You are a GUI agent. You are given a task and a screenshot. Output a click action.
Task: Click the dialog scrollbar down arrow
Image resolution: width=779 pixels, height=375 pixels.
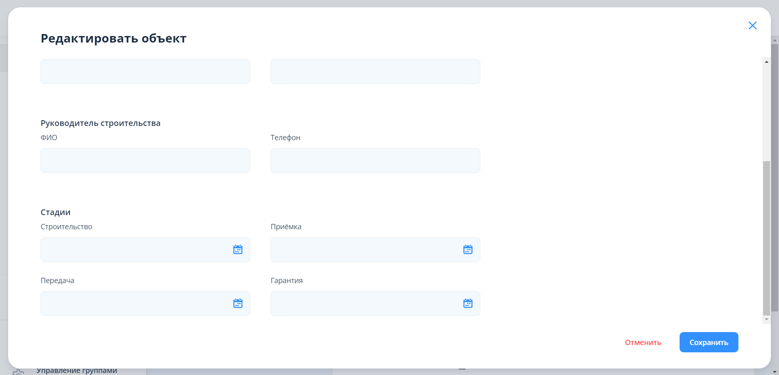pyautogui.click(x=766, y=319)
